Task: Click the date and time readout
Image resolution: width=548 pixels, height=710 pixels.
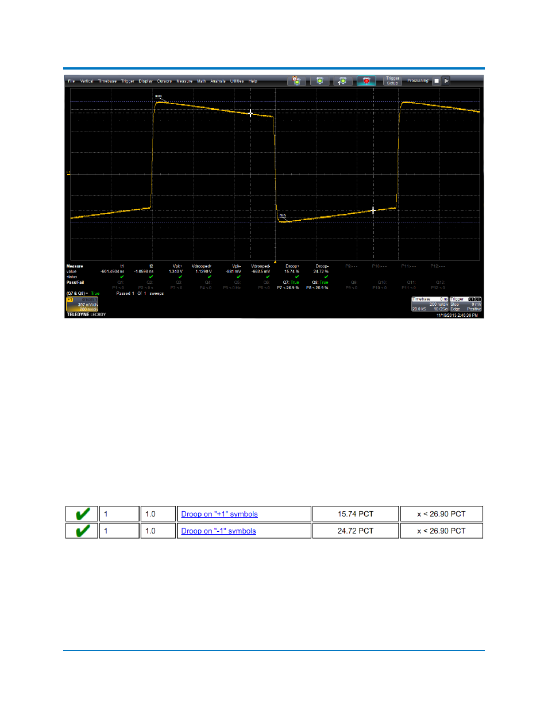Action: [x=457, y=315]
